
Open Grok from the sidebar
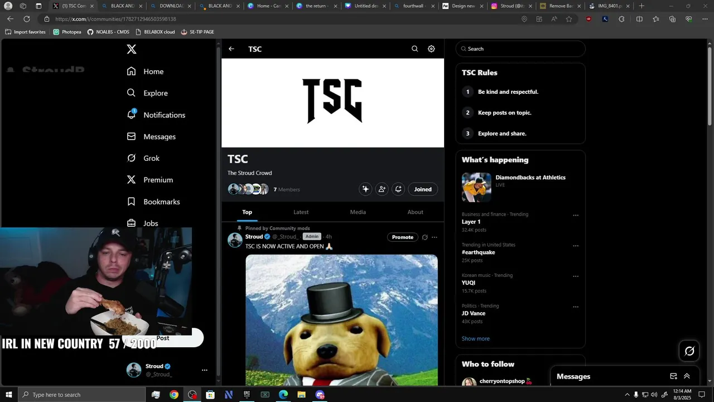(143, 159)
